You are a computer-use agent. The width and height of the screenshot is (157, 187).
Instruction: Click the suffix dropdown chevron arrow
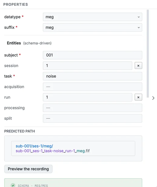click(139, 27)
